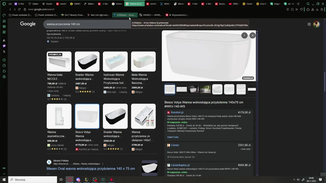Screen dimensions: 326x183
Task: Open the taskbar notification center icon
Action: click(320, 180)
